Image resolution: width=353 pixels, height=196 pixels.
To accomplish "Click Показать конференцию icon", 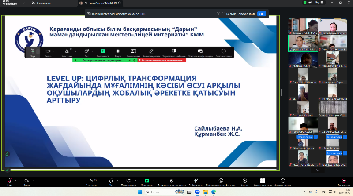I will click(x=200, y=51).
